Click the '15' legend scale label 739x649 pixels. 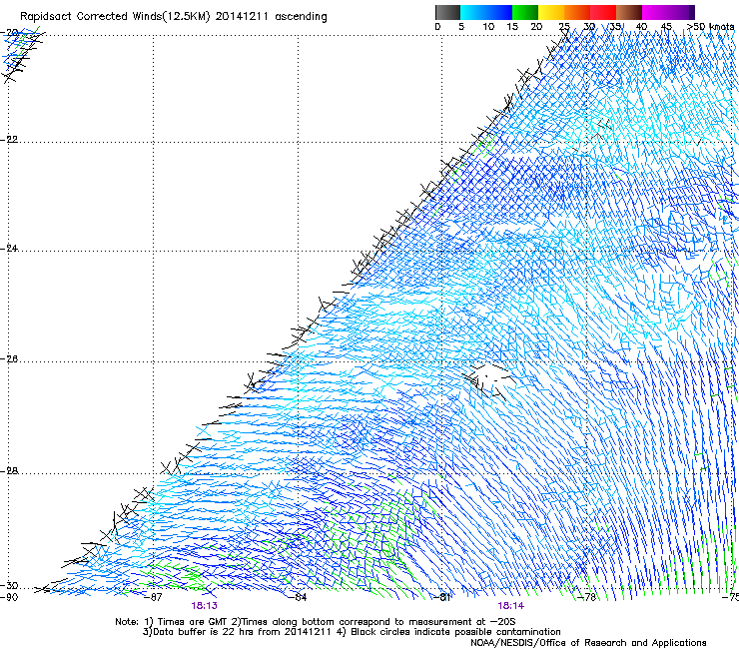512,27
